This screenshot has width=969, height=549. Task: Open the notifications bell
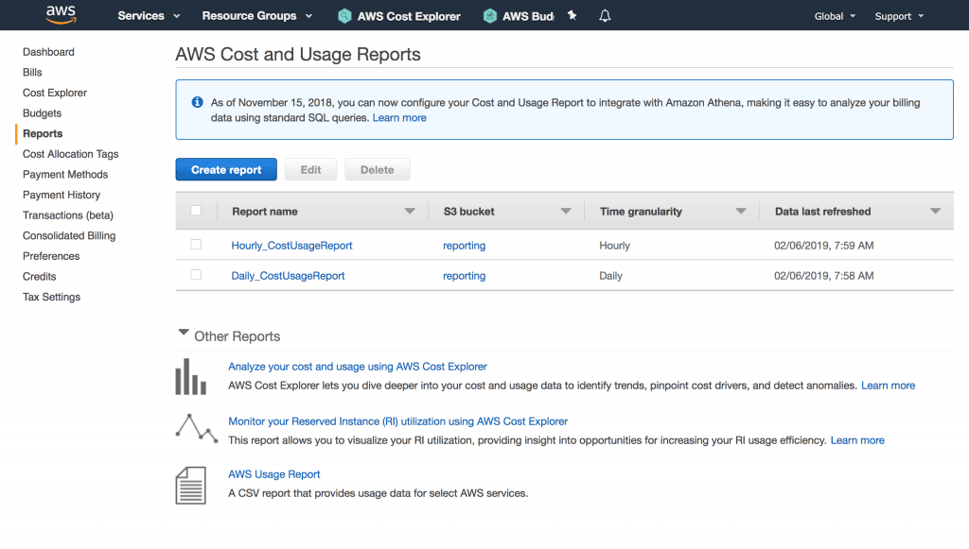click(604, 15)
